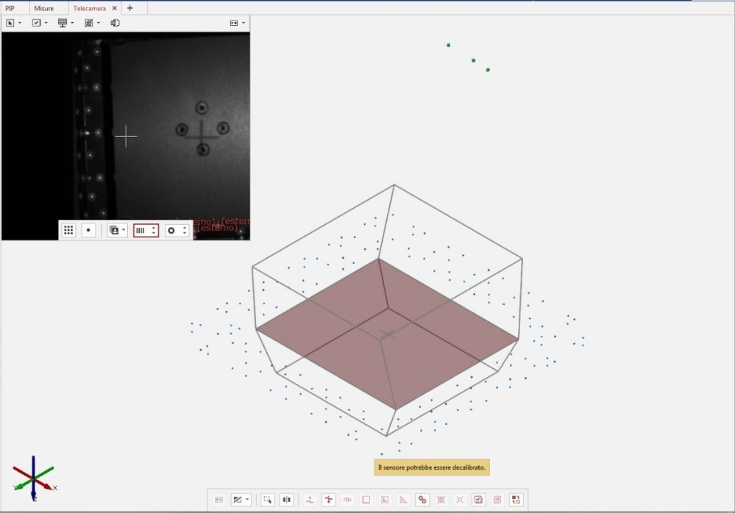Click the four-squares layout icon at toolbar end
Image resolution: width=735 pixels, height=513 pixels.
(x=516, y=500)
